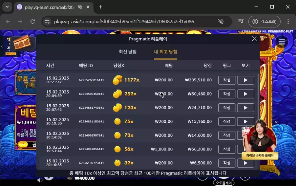Open guest profile 게스트(5) button
This screenshot has width=296, height=186.
264,22
